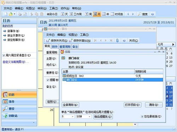Open the minutes unit dropdown
The image size is (177, 132).
click(90, 117)
